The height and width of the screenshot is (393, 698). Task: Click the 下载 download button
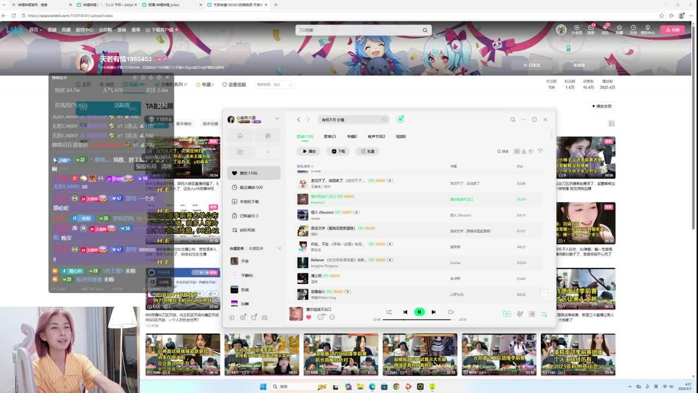pyautogui.click(x=338, y=151)
